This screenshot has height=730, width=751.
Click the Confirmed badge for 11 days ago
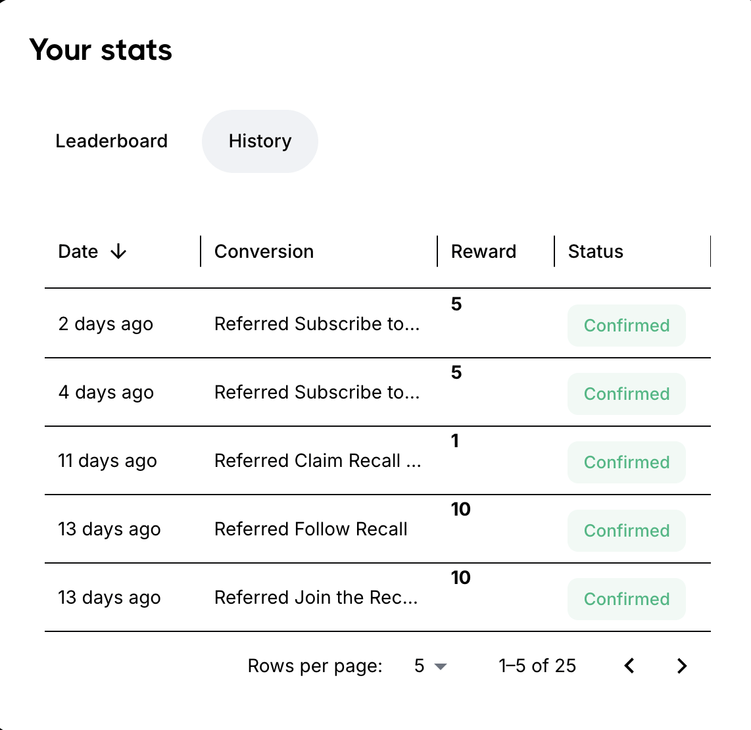coord(627,462)
